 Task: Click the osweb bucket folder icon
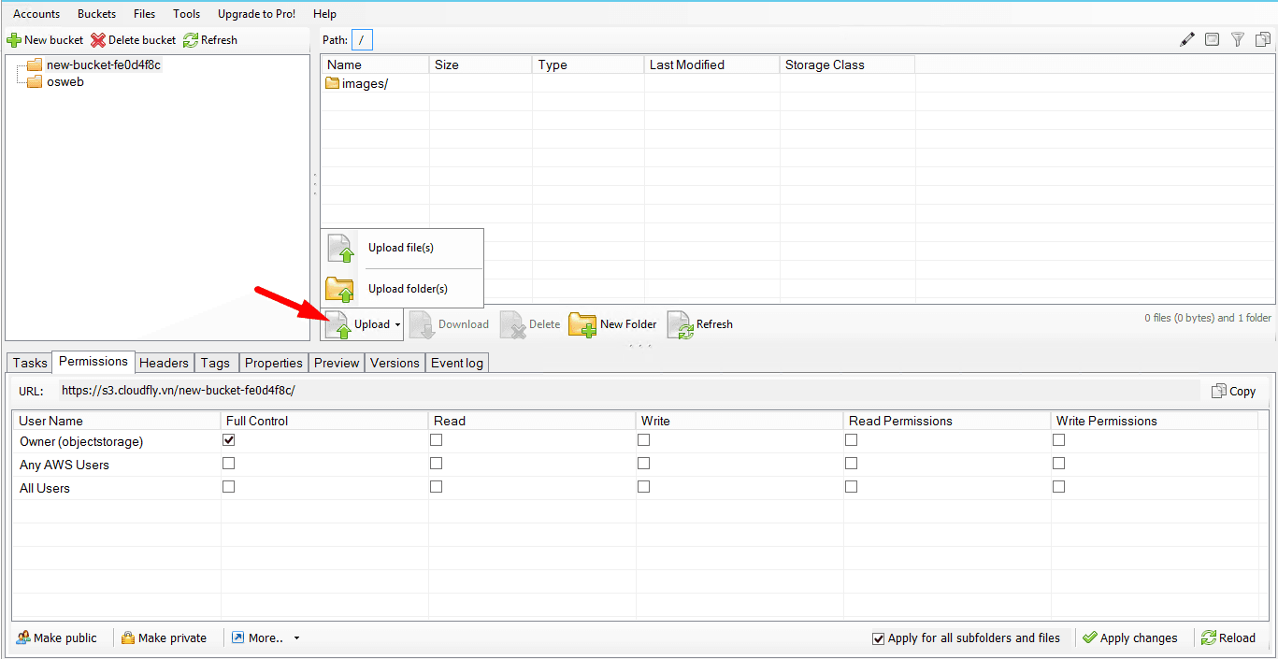coord(35,81)
